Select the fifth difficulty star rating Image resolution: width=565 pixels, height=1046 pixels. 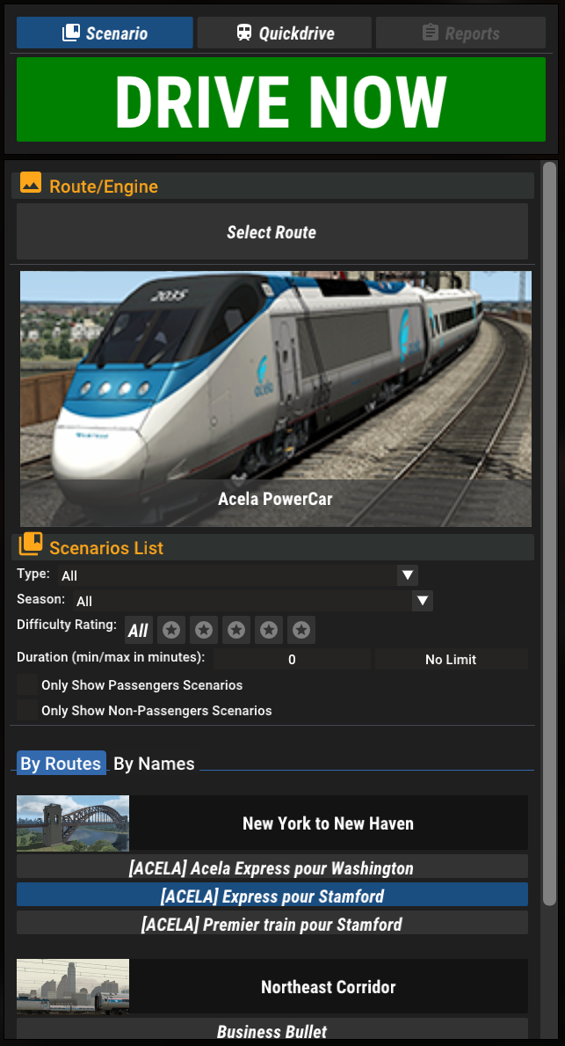tap(301, 630)
